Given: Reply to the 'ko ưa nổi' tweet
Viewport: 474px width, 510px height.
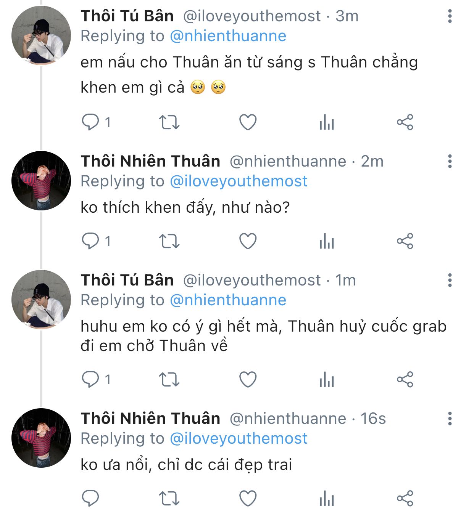Looking at the screenshot, I should (90, 499).
